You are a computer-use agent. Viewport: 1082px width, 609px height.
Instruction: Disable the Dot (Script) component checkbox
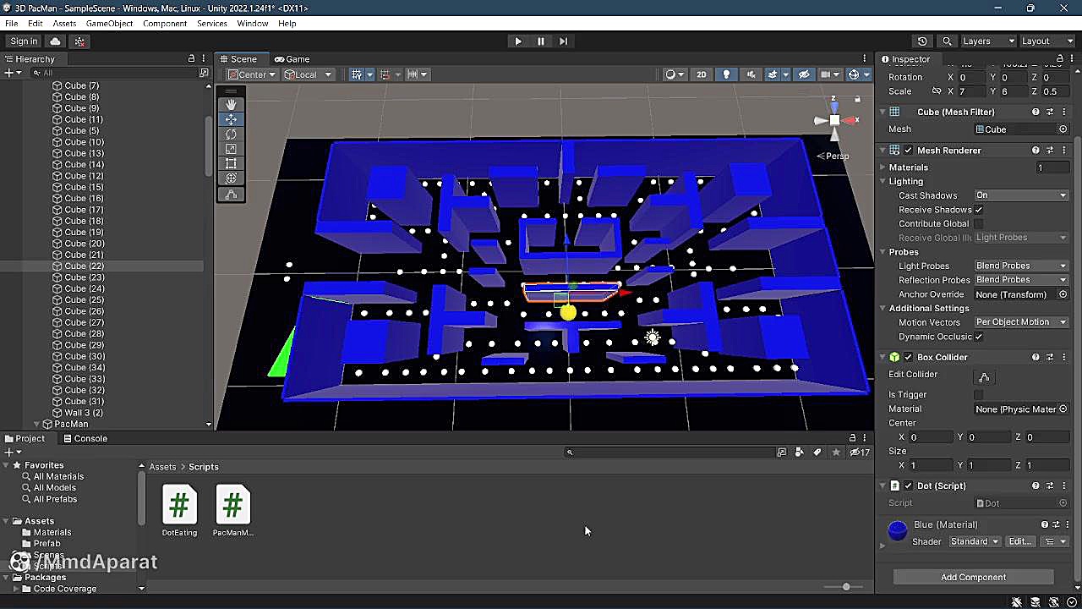coord(908,486)
